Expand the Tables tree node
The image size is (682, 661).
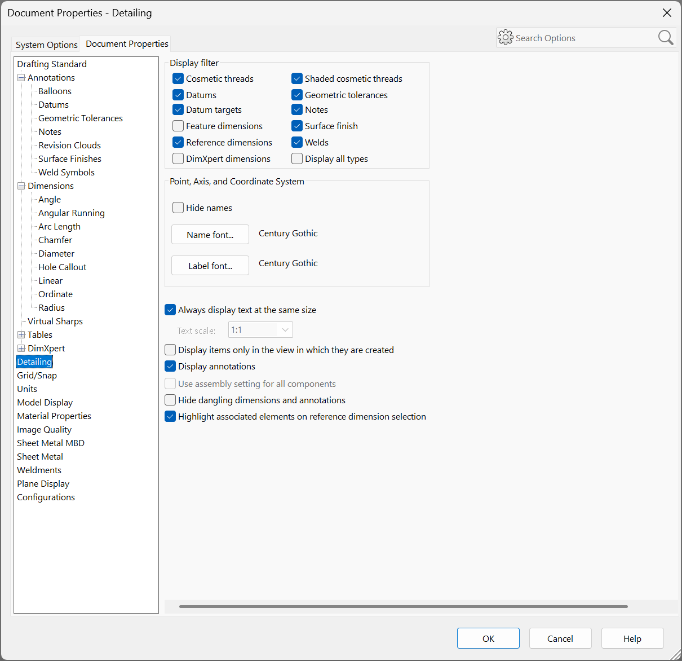click(21, 335)
